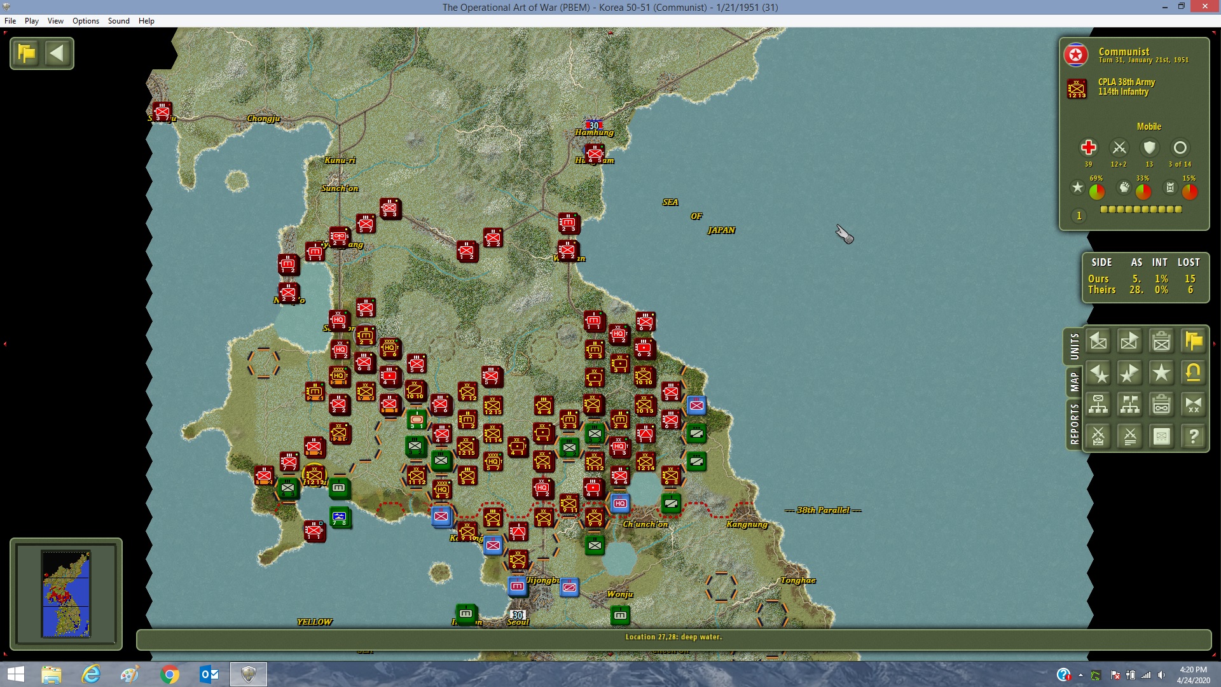
Task: Click the next formation star-arrow icon
Action: tap(1130, 373)
